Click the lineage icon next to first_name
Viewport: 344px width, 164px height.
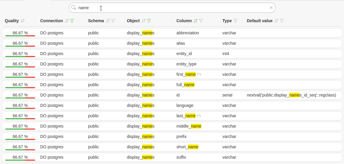tap(199, 75)
